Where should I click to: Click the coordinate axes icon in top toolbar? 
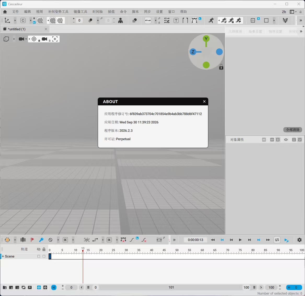(7, 20)
